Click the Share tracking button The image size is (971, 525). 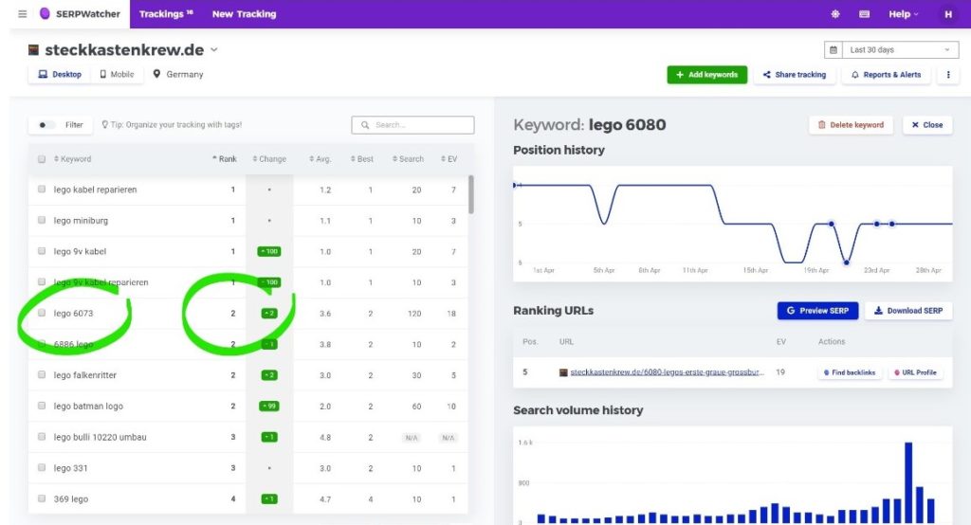[795, 74]
